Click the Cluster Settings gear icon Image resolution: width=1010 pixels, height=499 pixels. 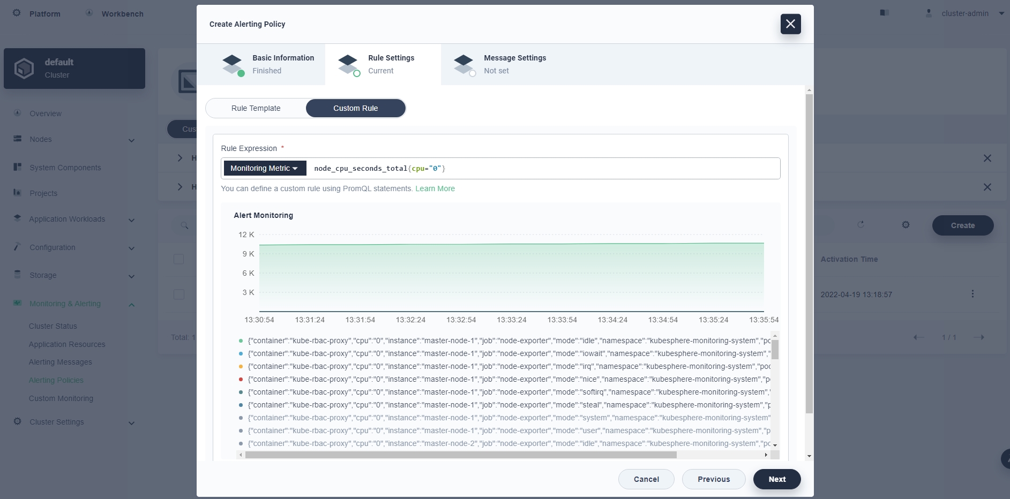click(x=18, y=421)
